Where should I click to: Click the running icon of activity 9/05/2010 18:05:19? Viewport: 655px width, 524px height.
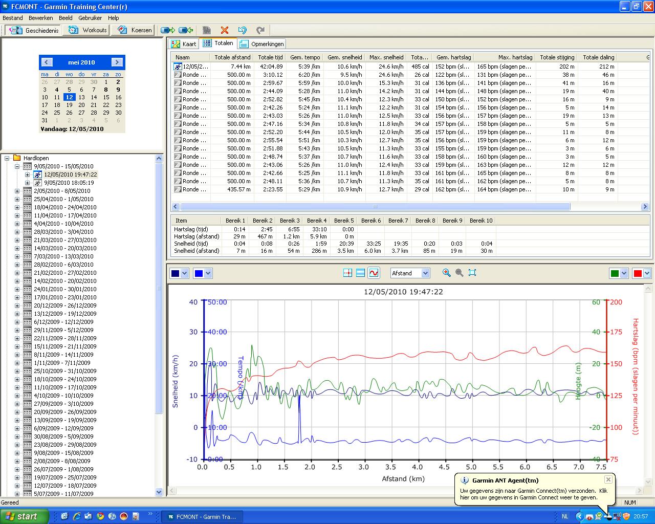coord(38,183)
